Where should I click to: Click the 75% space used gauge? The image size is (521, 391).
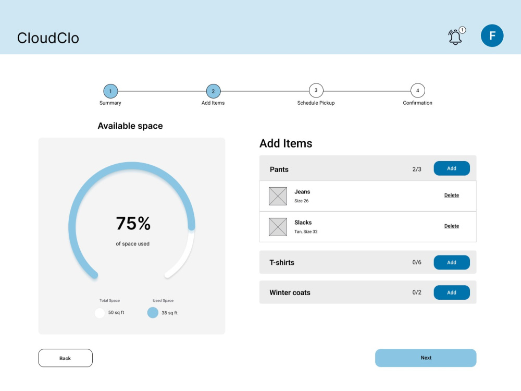(x=132, y=221)
